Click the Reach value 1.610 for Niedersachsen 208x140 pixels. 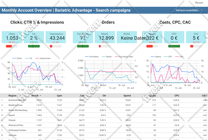pyautogui.click(x=39, y=105)
